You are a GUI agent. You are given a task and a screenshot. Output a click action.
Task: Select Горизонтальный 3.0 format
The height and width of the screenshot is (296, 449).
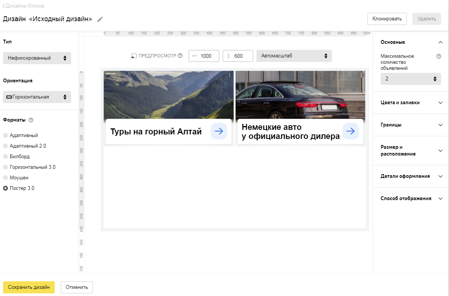click(x=29, y=167)
